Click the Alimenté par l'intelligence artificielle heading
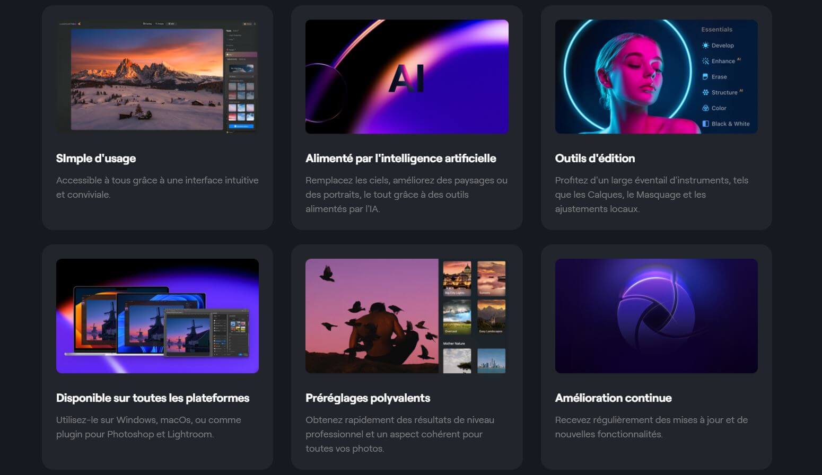This screenshot has width=822, height=475. (x=401, y=159)
